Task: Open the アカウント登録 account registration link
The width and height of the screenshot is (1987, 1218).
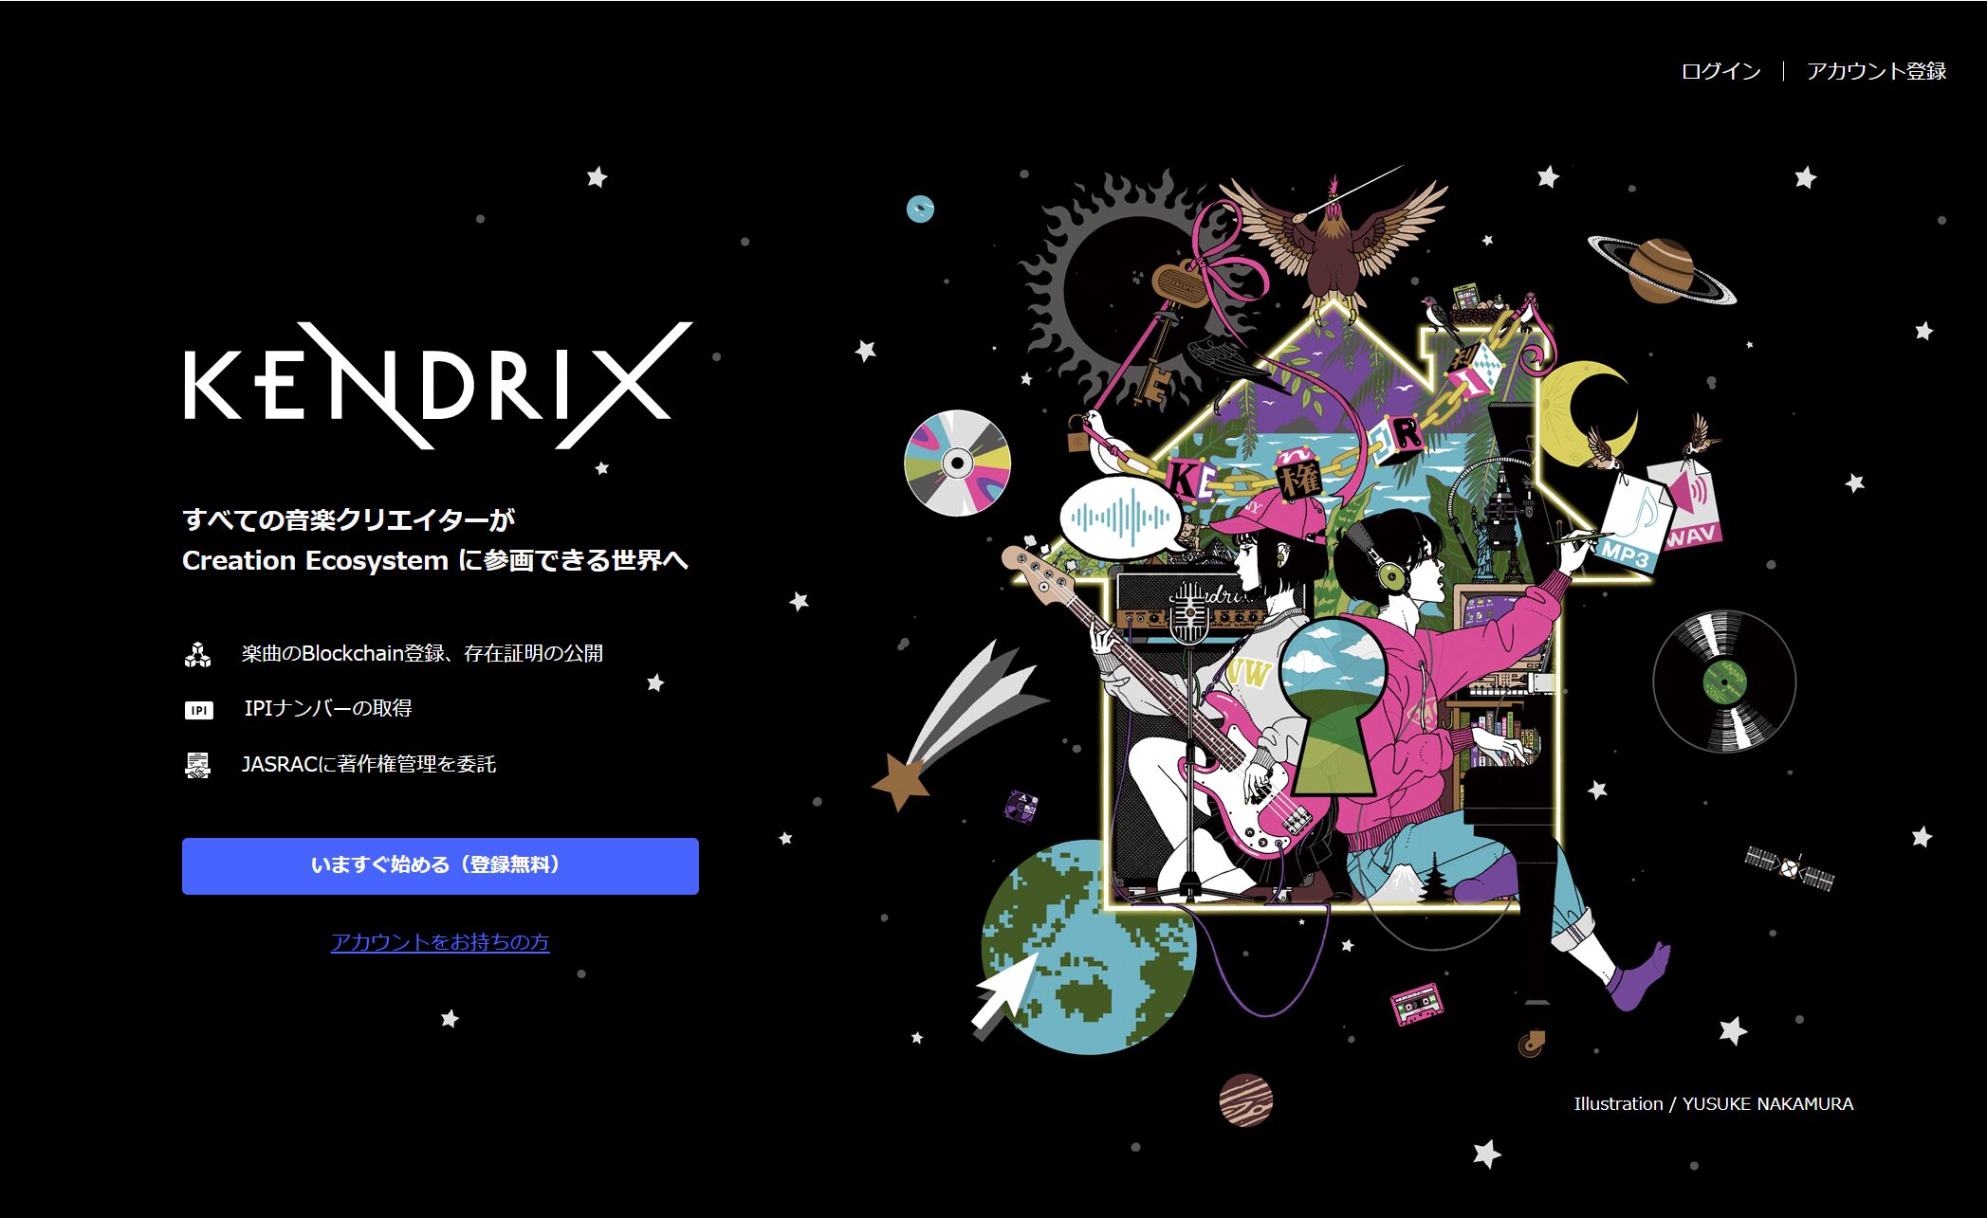Action: tap(1875, 71)
